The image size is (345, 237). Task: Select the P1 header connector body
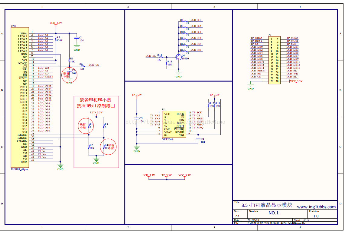[274, 60]
